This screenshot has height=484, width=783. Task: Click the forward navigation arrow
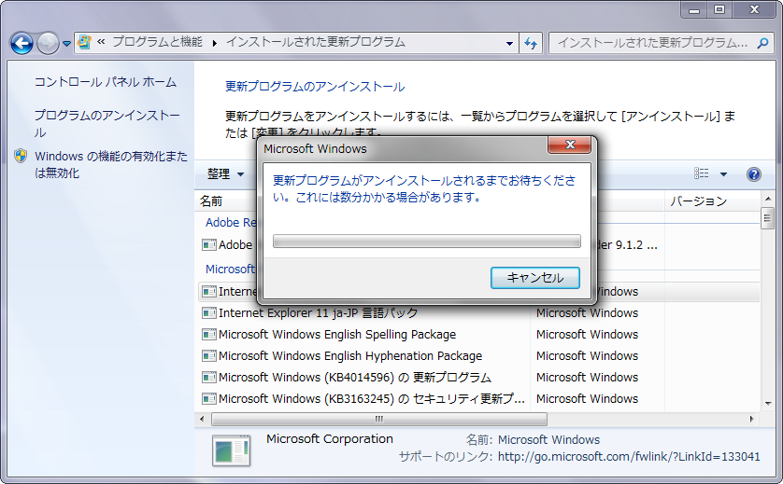48,43
